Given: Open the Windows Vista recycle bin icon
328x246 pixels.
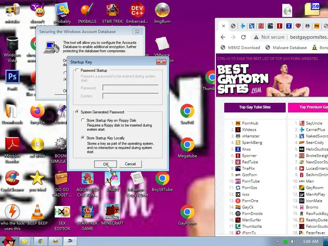Looking at the screenshot, I should (x=12, y=49).
